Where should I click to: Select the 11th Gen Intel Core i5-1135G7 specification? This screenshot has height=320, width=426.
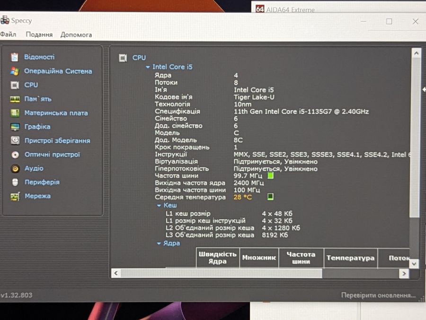coord(301,112)
